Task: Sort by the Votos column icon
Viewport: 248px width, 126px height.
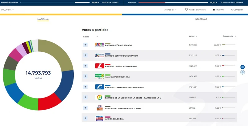Action: [x=197, y=37]
